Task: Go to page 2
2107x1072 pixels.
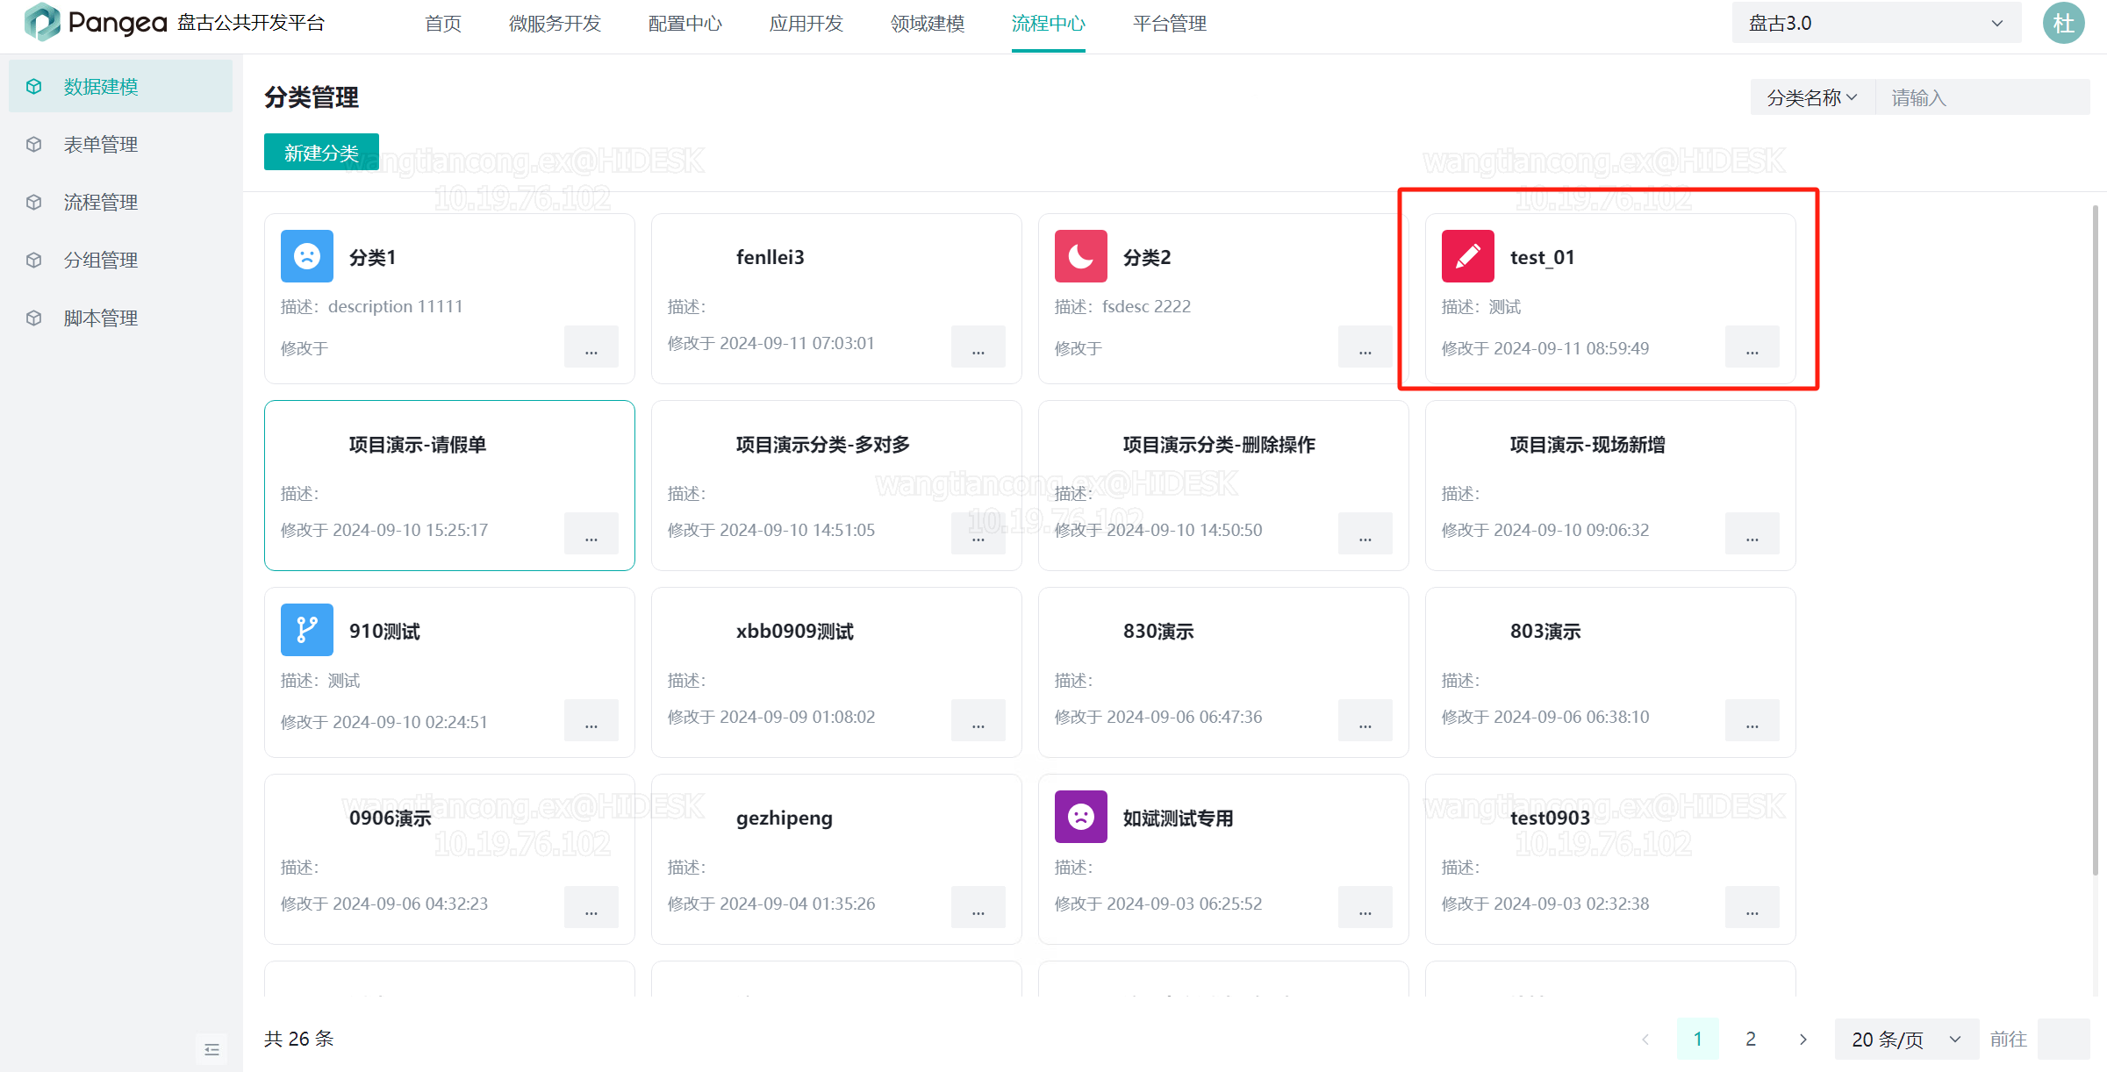Action: coord(1751,1039)
